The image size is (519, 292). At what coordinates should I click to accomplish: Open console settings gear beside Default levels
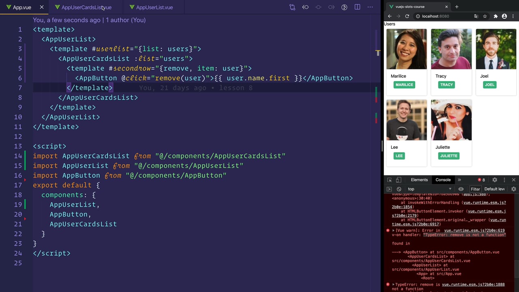tap(514, 189)
